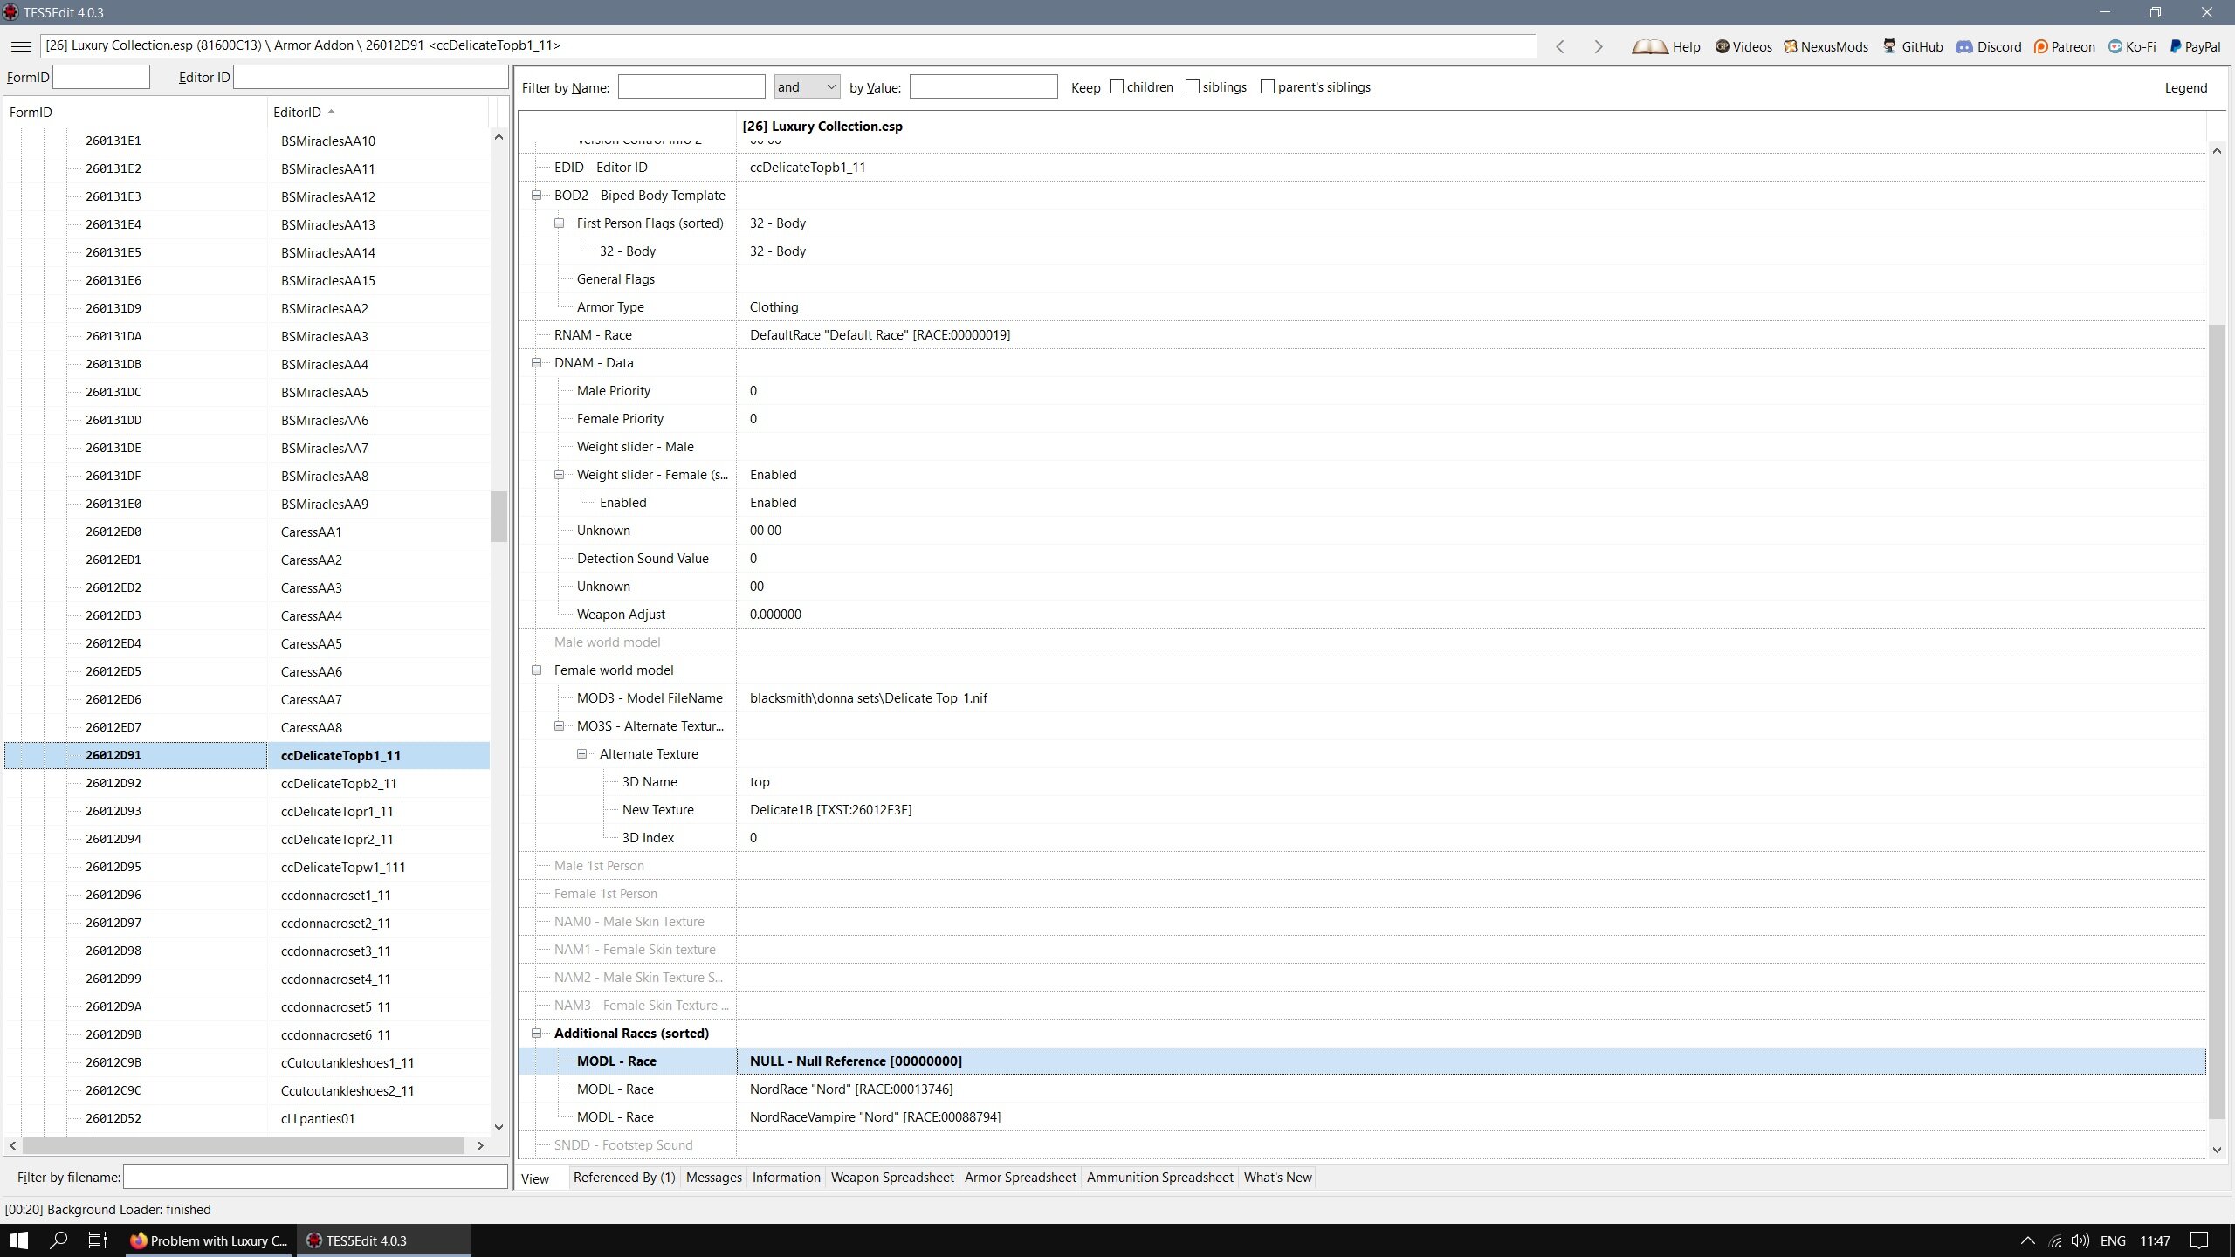Collapse Weight slider - Female node
Screen dimensions: 2235x1257
(560, 475)
